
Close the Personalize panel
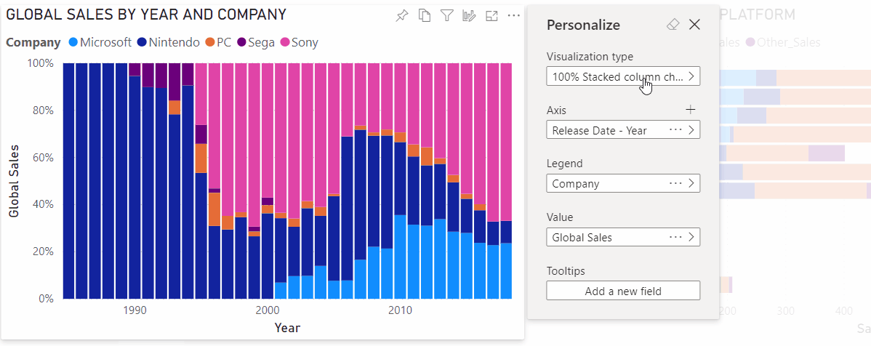(694, 25)
